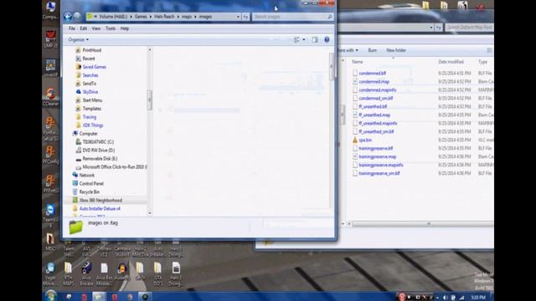Viewport: 536px width, 301px height.
Task: Select Control Panel in the navigation tree
Action: point(91,184)
